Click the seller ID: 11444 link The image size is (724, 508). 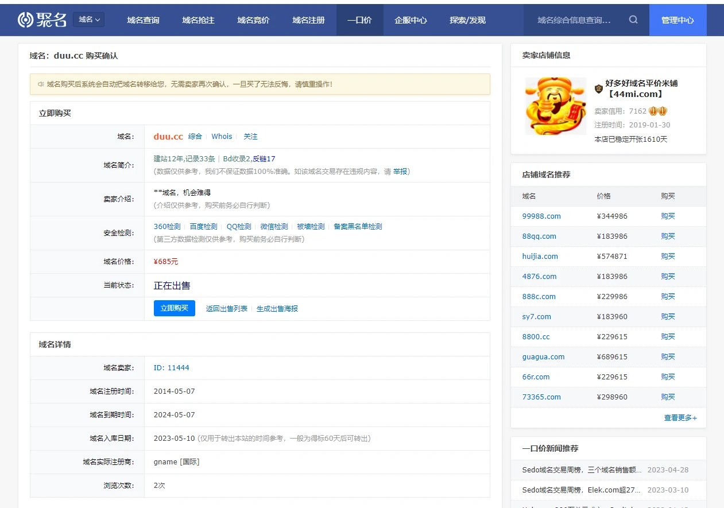[x=172, y=368]
